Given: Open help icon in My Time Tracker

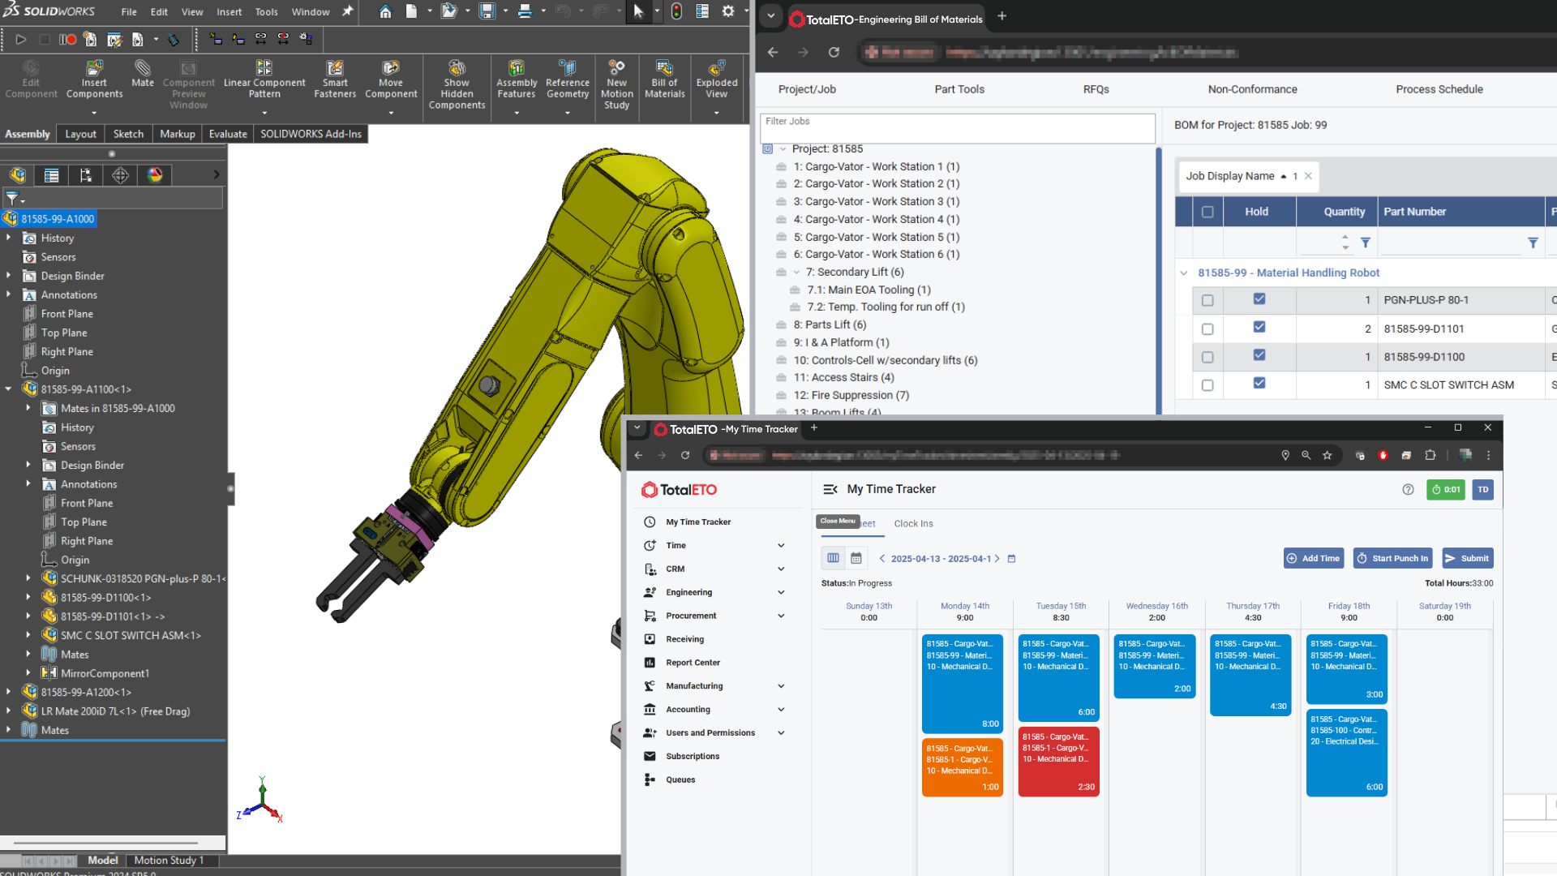Looking at the screenshot, I should [x=1408, y=489].
